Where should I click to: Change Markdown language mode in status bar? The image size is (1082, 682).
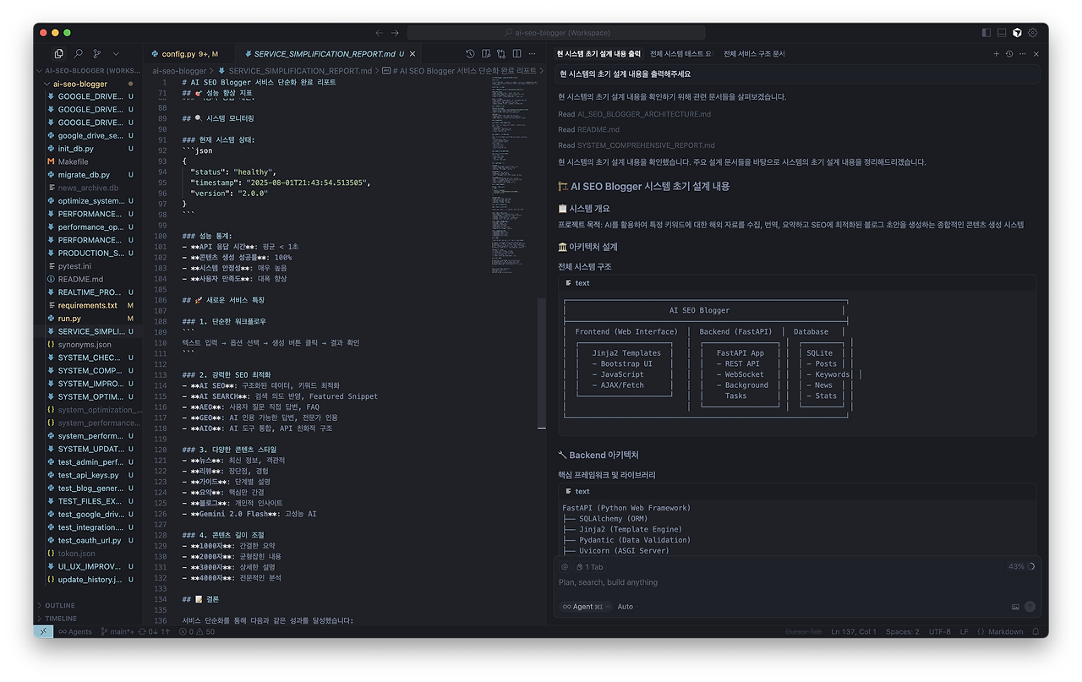point(1006,631)
